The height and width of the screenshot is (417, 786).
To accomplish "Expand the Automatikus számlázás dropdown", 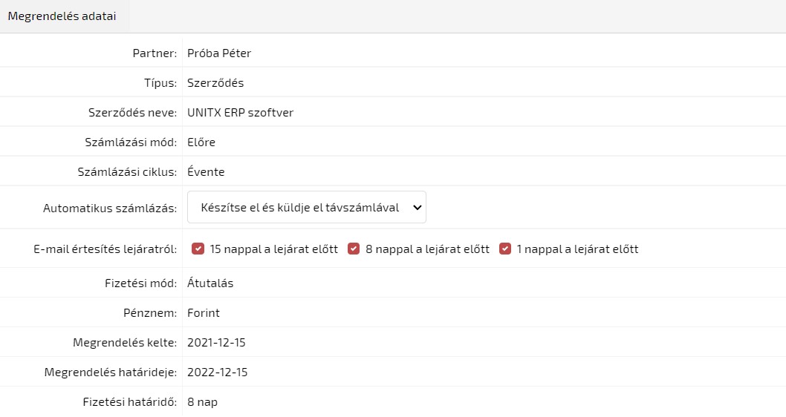I will tap(307, 208).
